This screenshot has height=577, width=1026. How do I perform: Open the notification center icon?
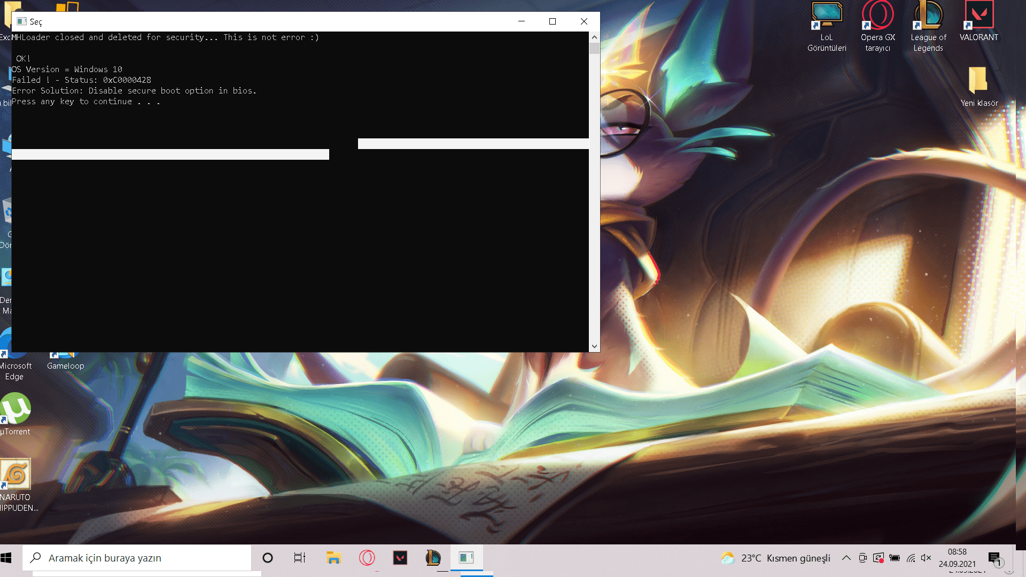[994, 558]
